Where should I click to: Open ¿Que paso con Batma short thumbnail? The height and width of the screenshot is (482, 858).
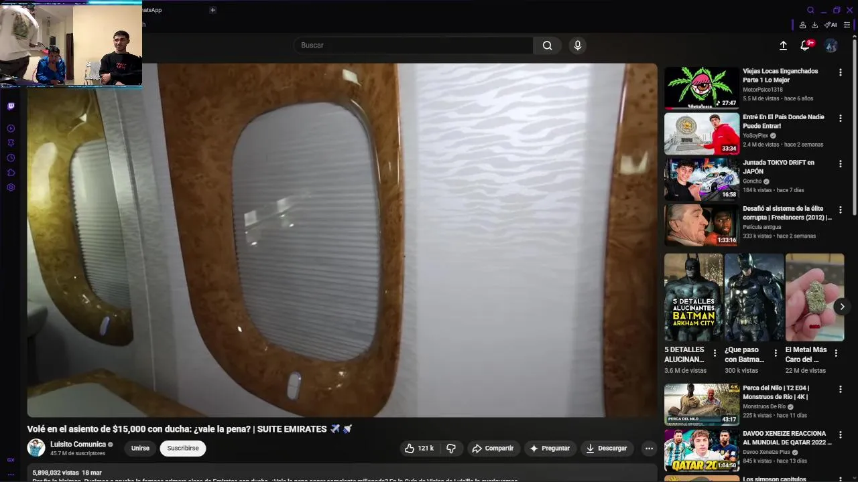point(754,297)
